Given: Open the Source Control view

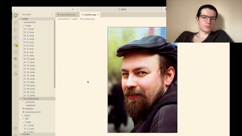Looking at the screenshot, I should (16, 30).
